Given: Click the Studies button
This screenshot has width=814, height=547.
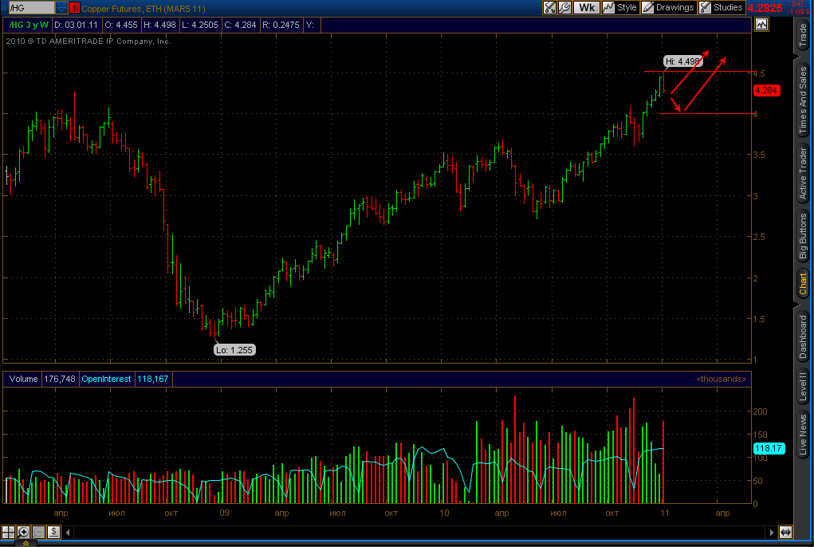Looking at the screenshot, I should click(x=721, y=8).
